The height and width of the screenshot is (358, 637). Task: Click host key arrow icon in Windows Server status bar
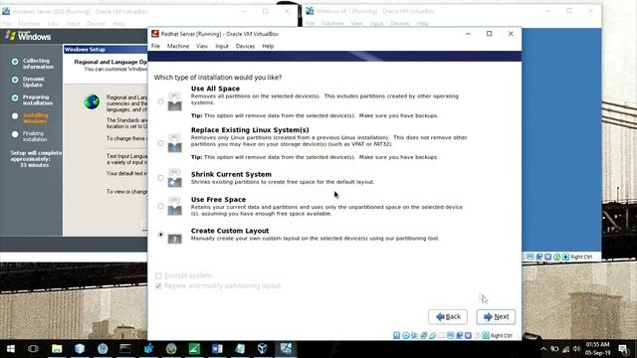(565, 257)
